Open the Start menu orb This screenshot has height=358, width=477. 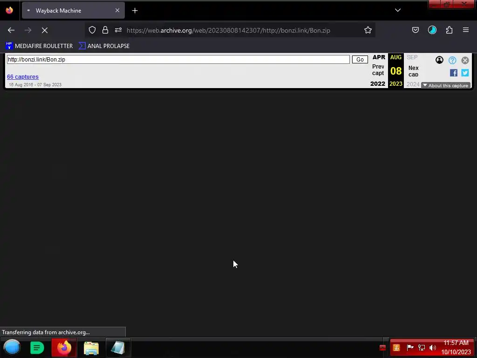point(12,347)
